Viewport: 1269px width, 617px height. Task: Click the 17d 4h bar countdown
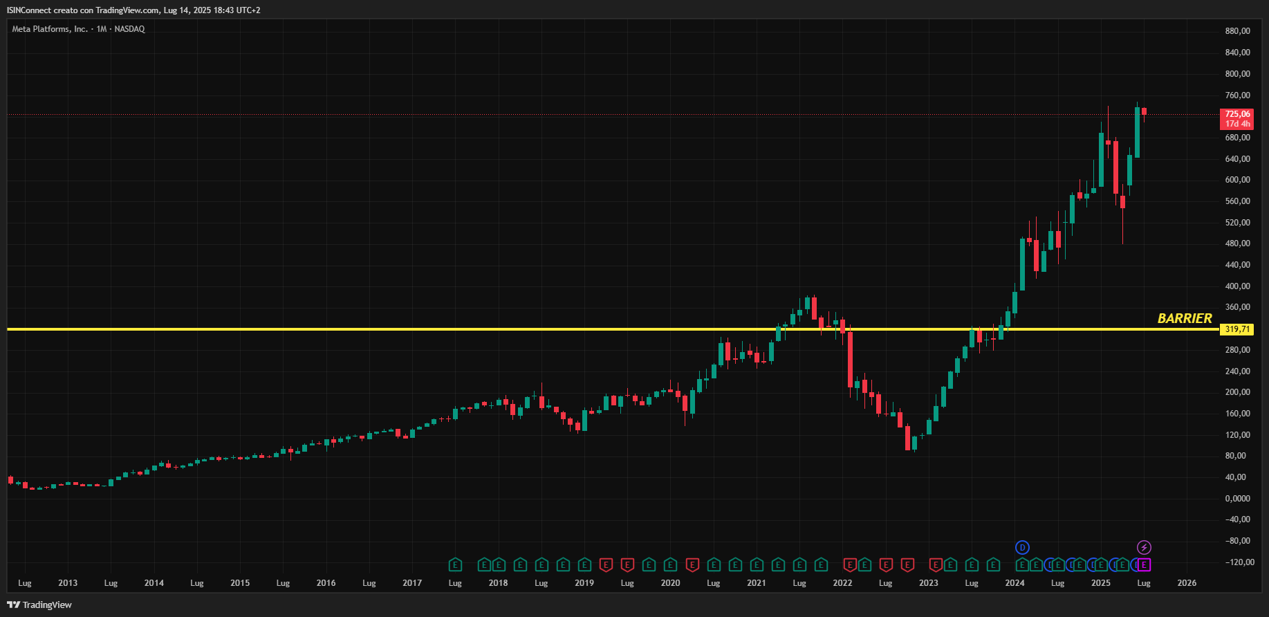pyautogui.click(x=1237, y=124)
